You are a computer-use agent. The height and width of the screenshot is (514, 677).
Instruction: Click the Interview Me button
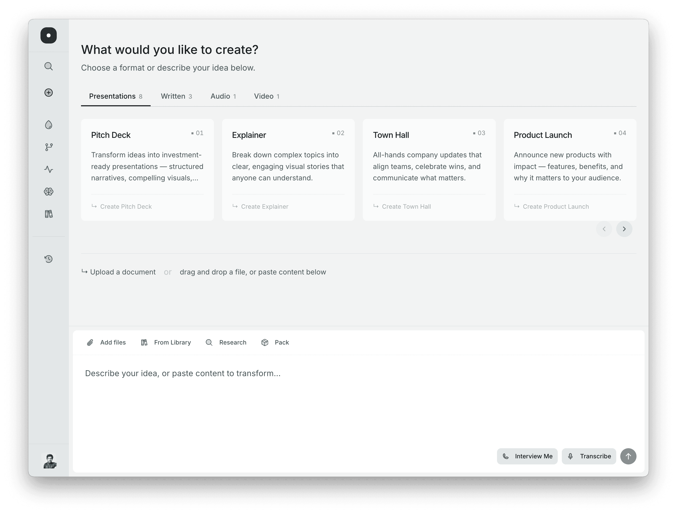[x=527, y=456]
